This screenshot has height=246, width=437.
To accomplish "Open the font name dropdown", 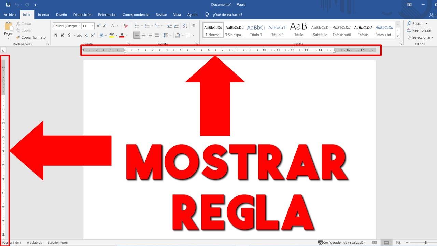I will click(x=79, y=26).
